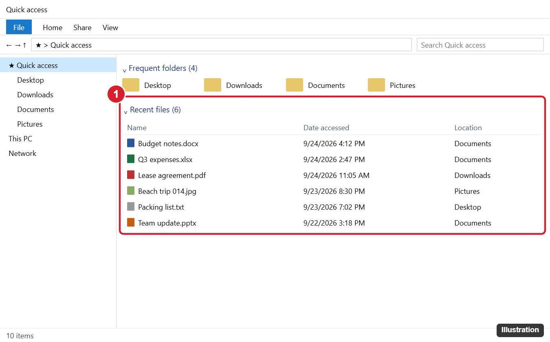Click the date 9/24/2026 4:12 PM
Screen dimensions: 550x342
[334, 143]
